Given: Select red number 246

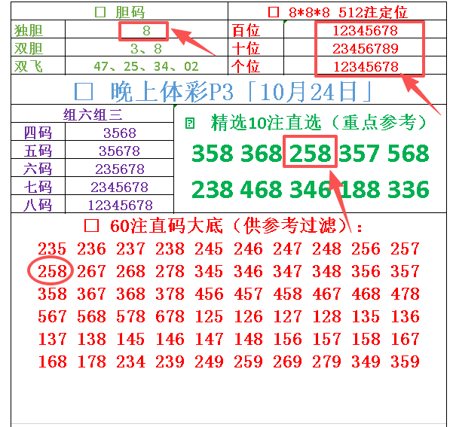Looking at the screenshot, I should 248,249.
